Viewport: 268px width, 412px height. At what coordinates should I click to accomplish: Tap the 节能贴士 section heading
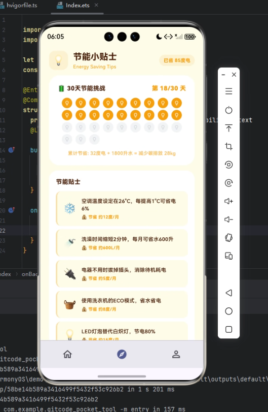68,181
